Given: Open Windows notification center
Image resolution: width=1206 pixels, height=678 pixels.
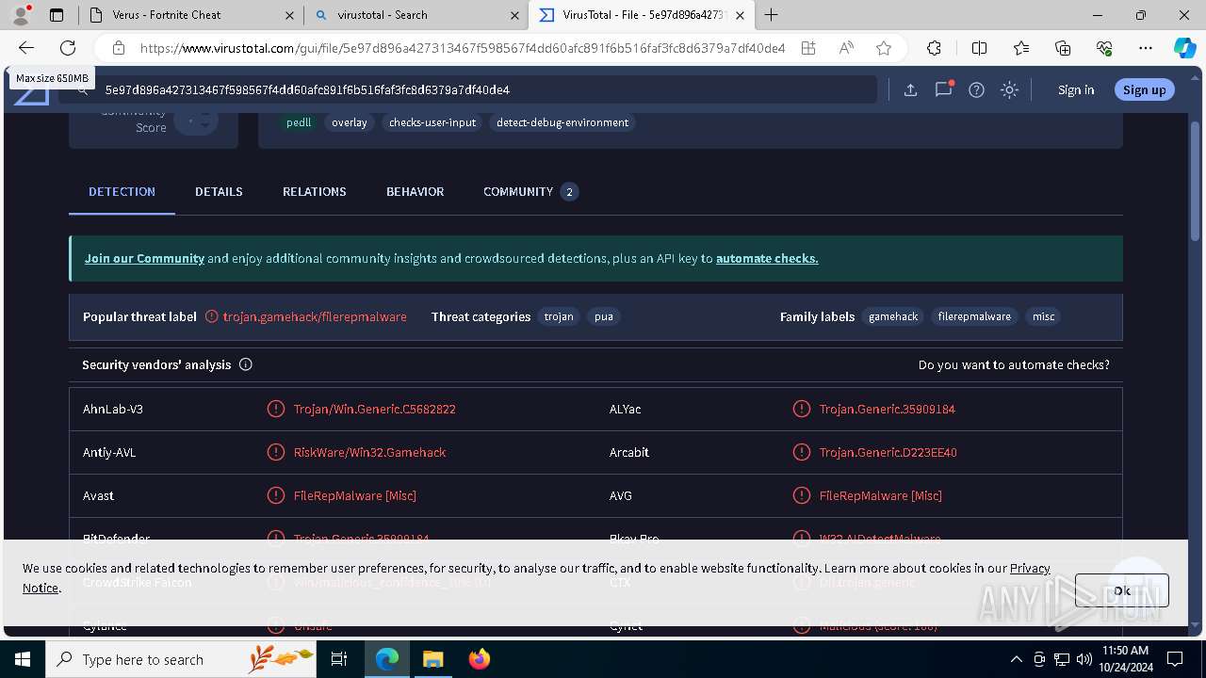Looking at the screenshot, I should pos(1175,659).
